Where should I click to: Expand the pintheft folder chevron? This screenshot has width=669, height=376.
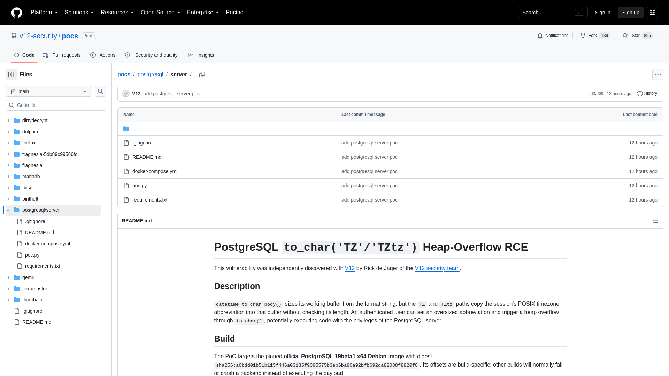pos(8,199)
